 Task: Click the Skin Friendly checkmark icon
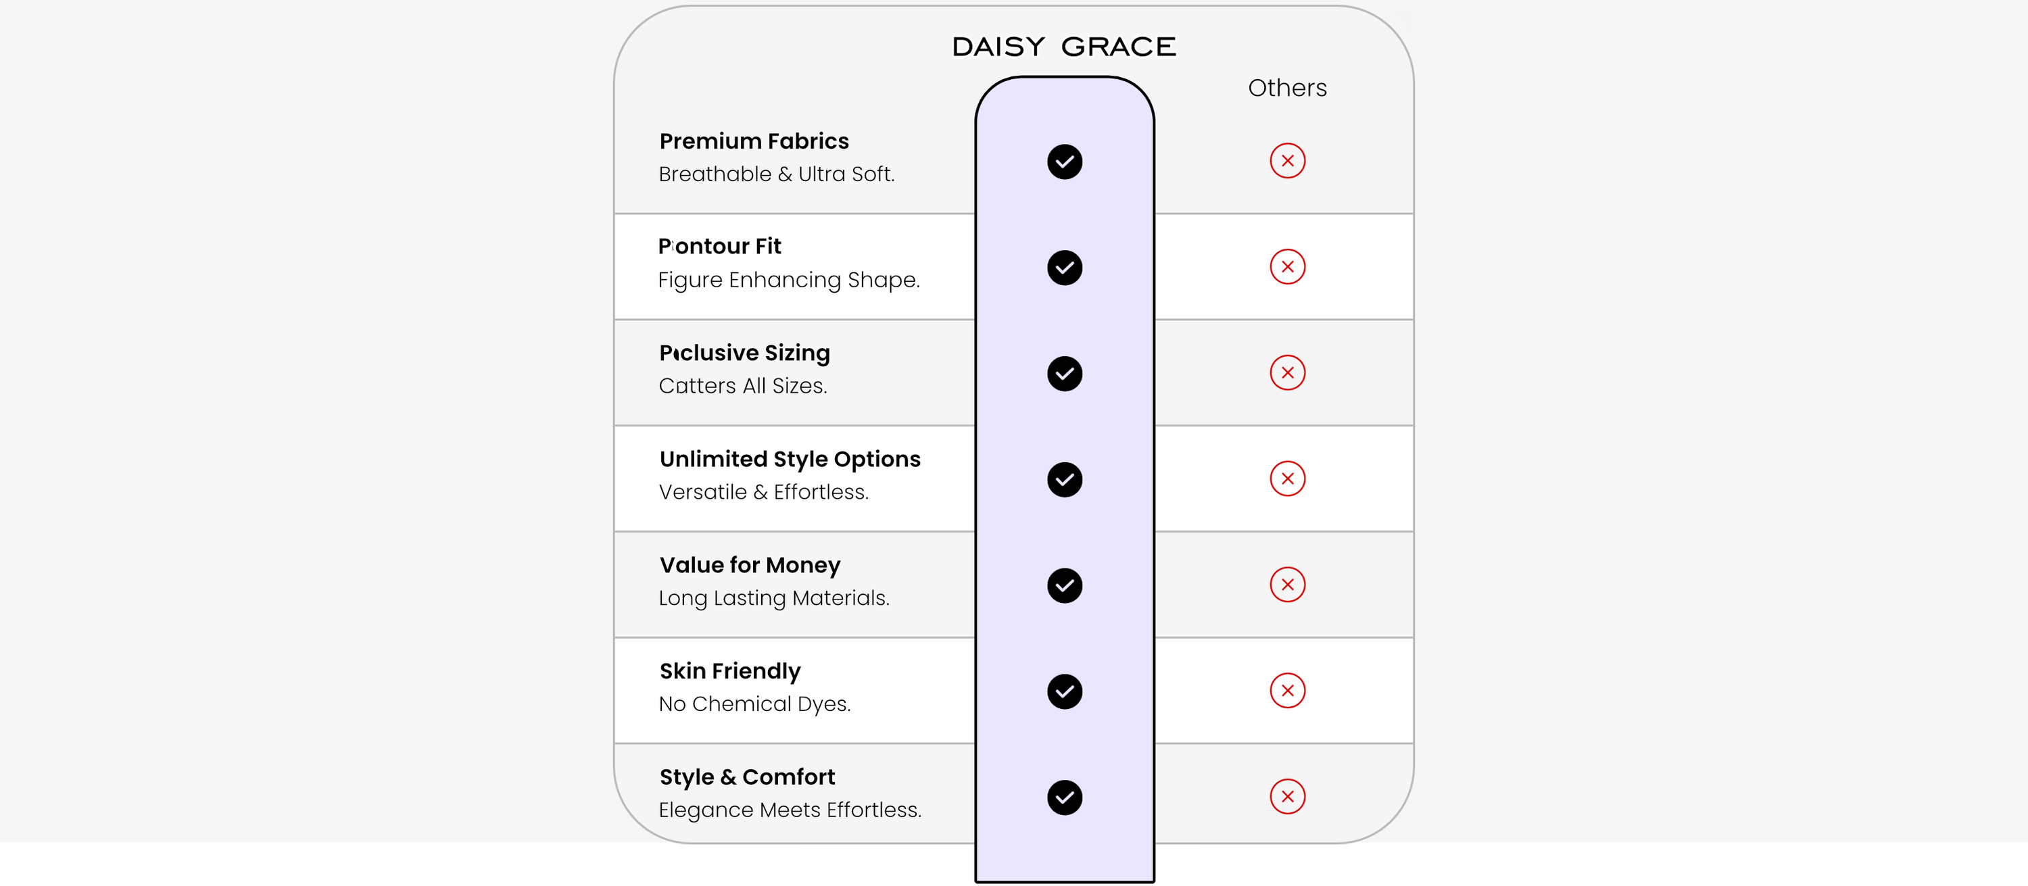pyautogui.click(x=1065, y=691)
